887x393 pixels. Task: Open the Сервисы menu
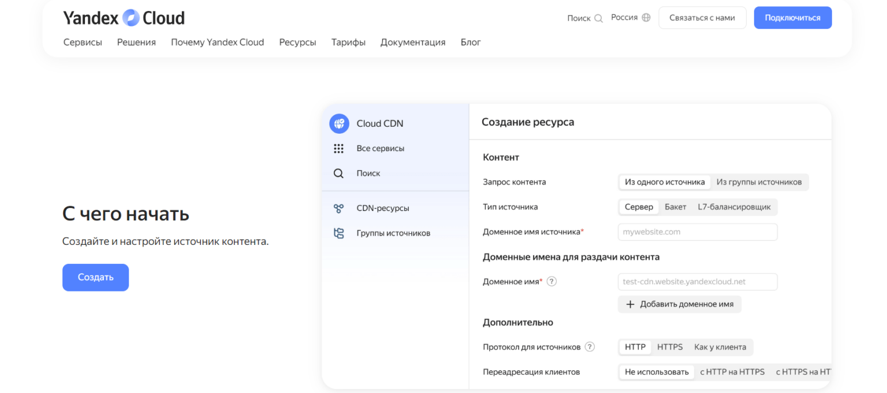82,42
